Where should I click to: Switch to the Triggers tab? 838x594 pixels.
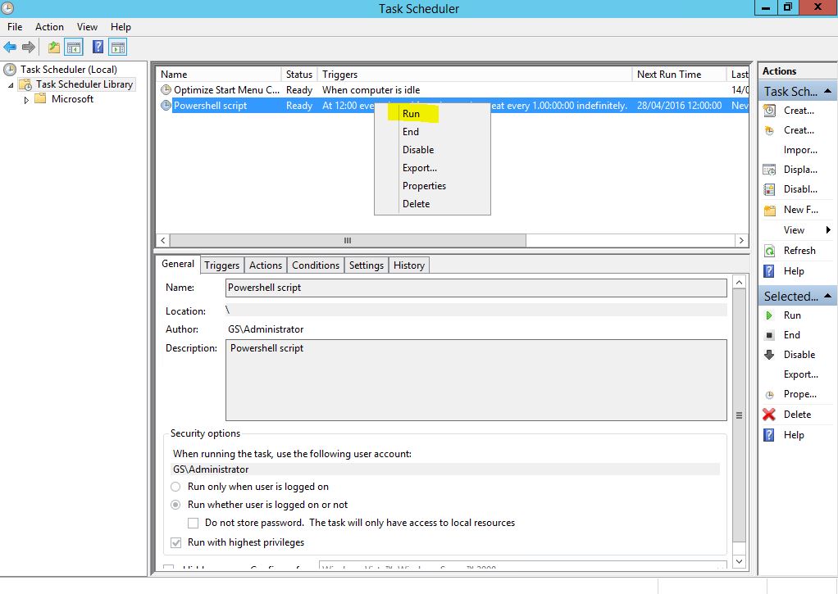tap(221, 265)
